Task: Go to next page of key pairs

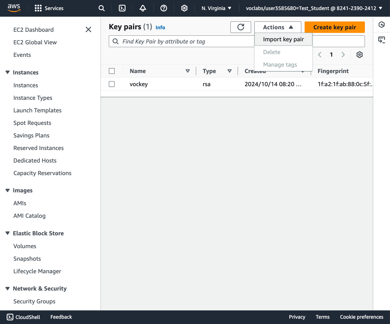Action: pyautogui.click(x=343, y=55)
